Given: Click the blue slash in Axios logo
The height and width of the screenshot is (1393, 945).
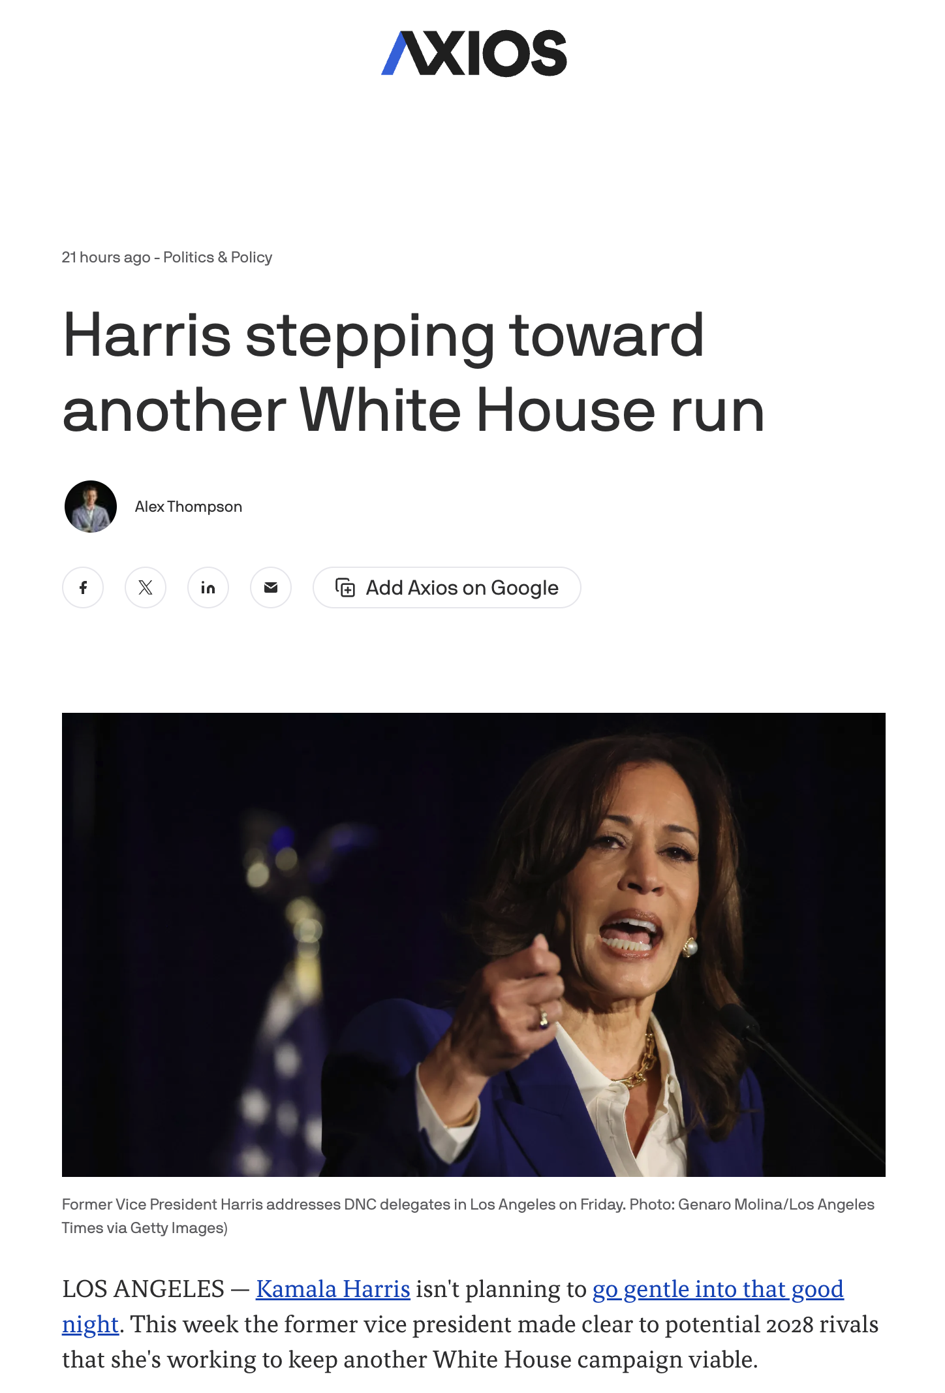Looking at the screenshot, I should (395, 53).
